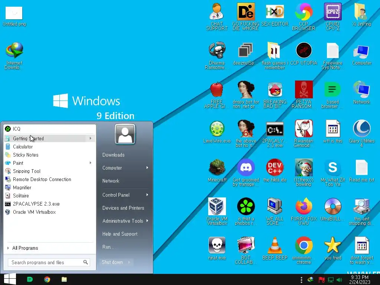This screenshot has width=380, height=285.
Task: Open Sticky Notes from the Start menu
Action: tap(50, 155)
